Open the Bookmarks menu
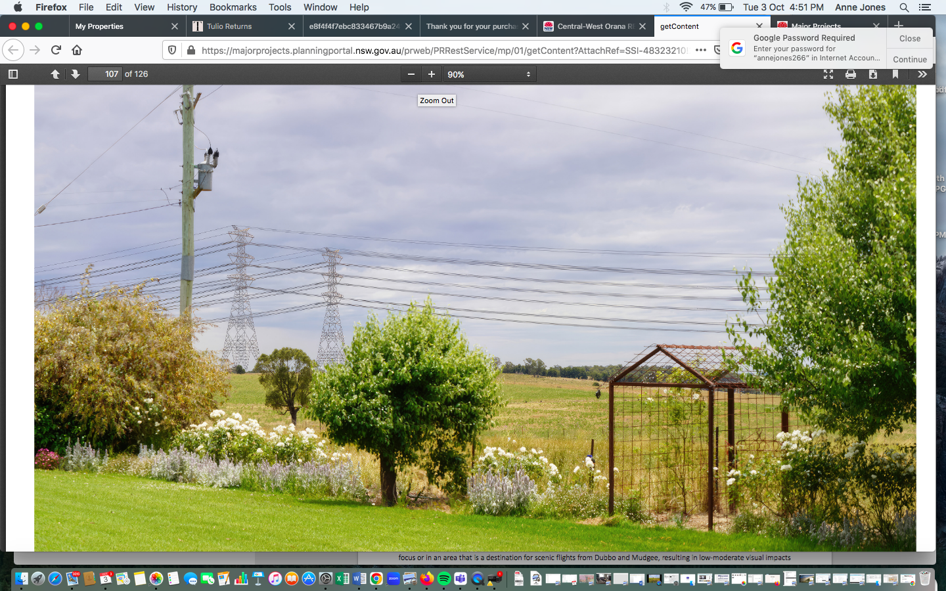 click(233, 7)
